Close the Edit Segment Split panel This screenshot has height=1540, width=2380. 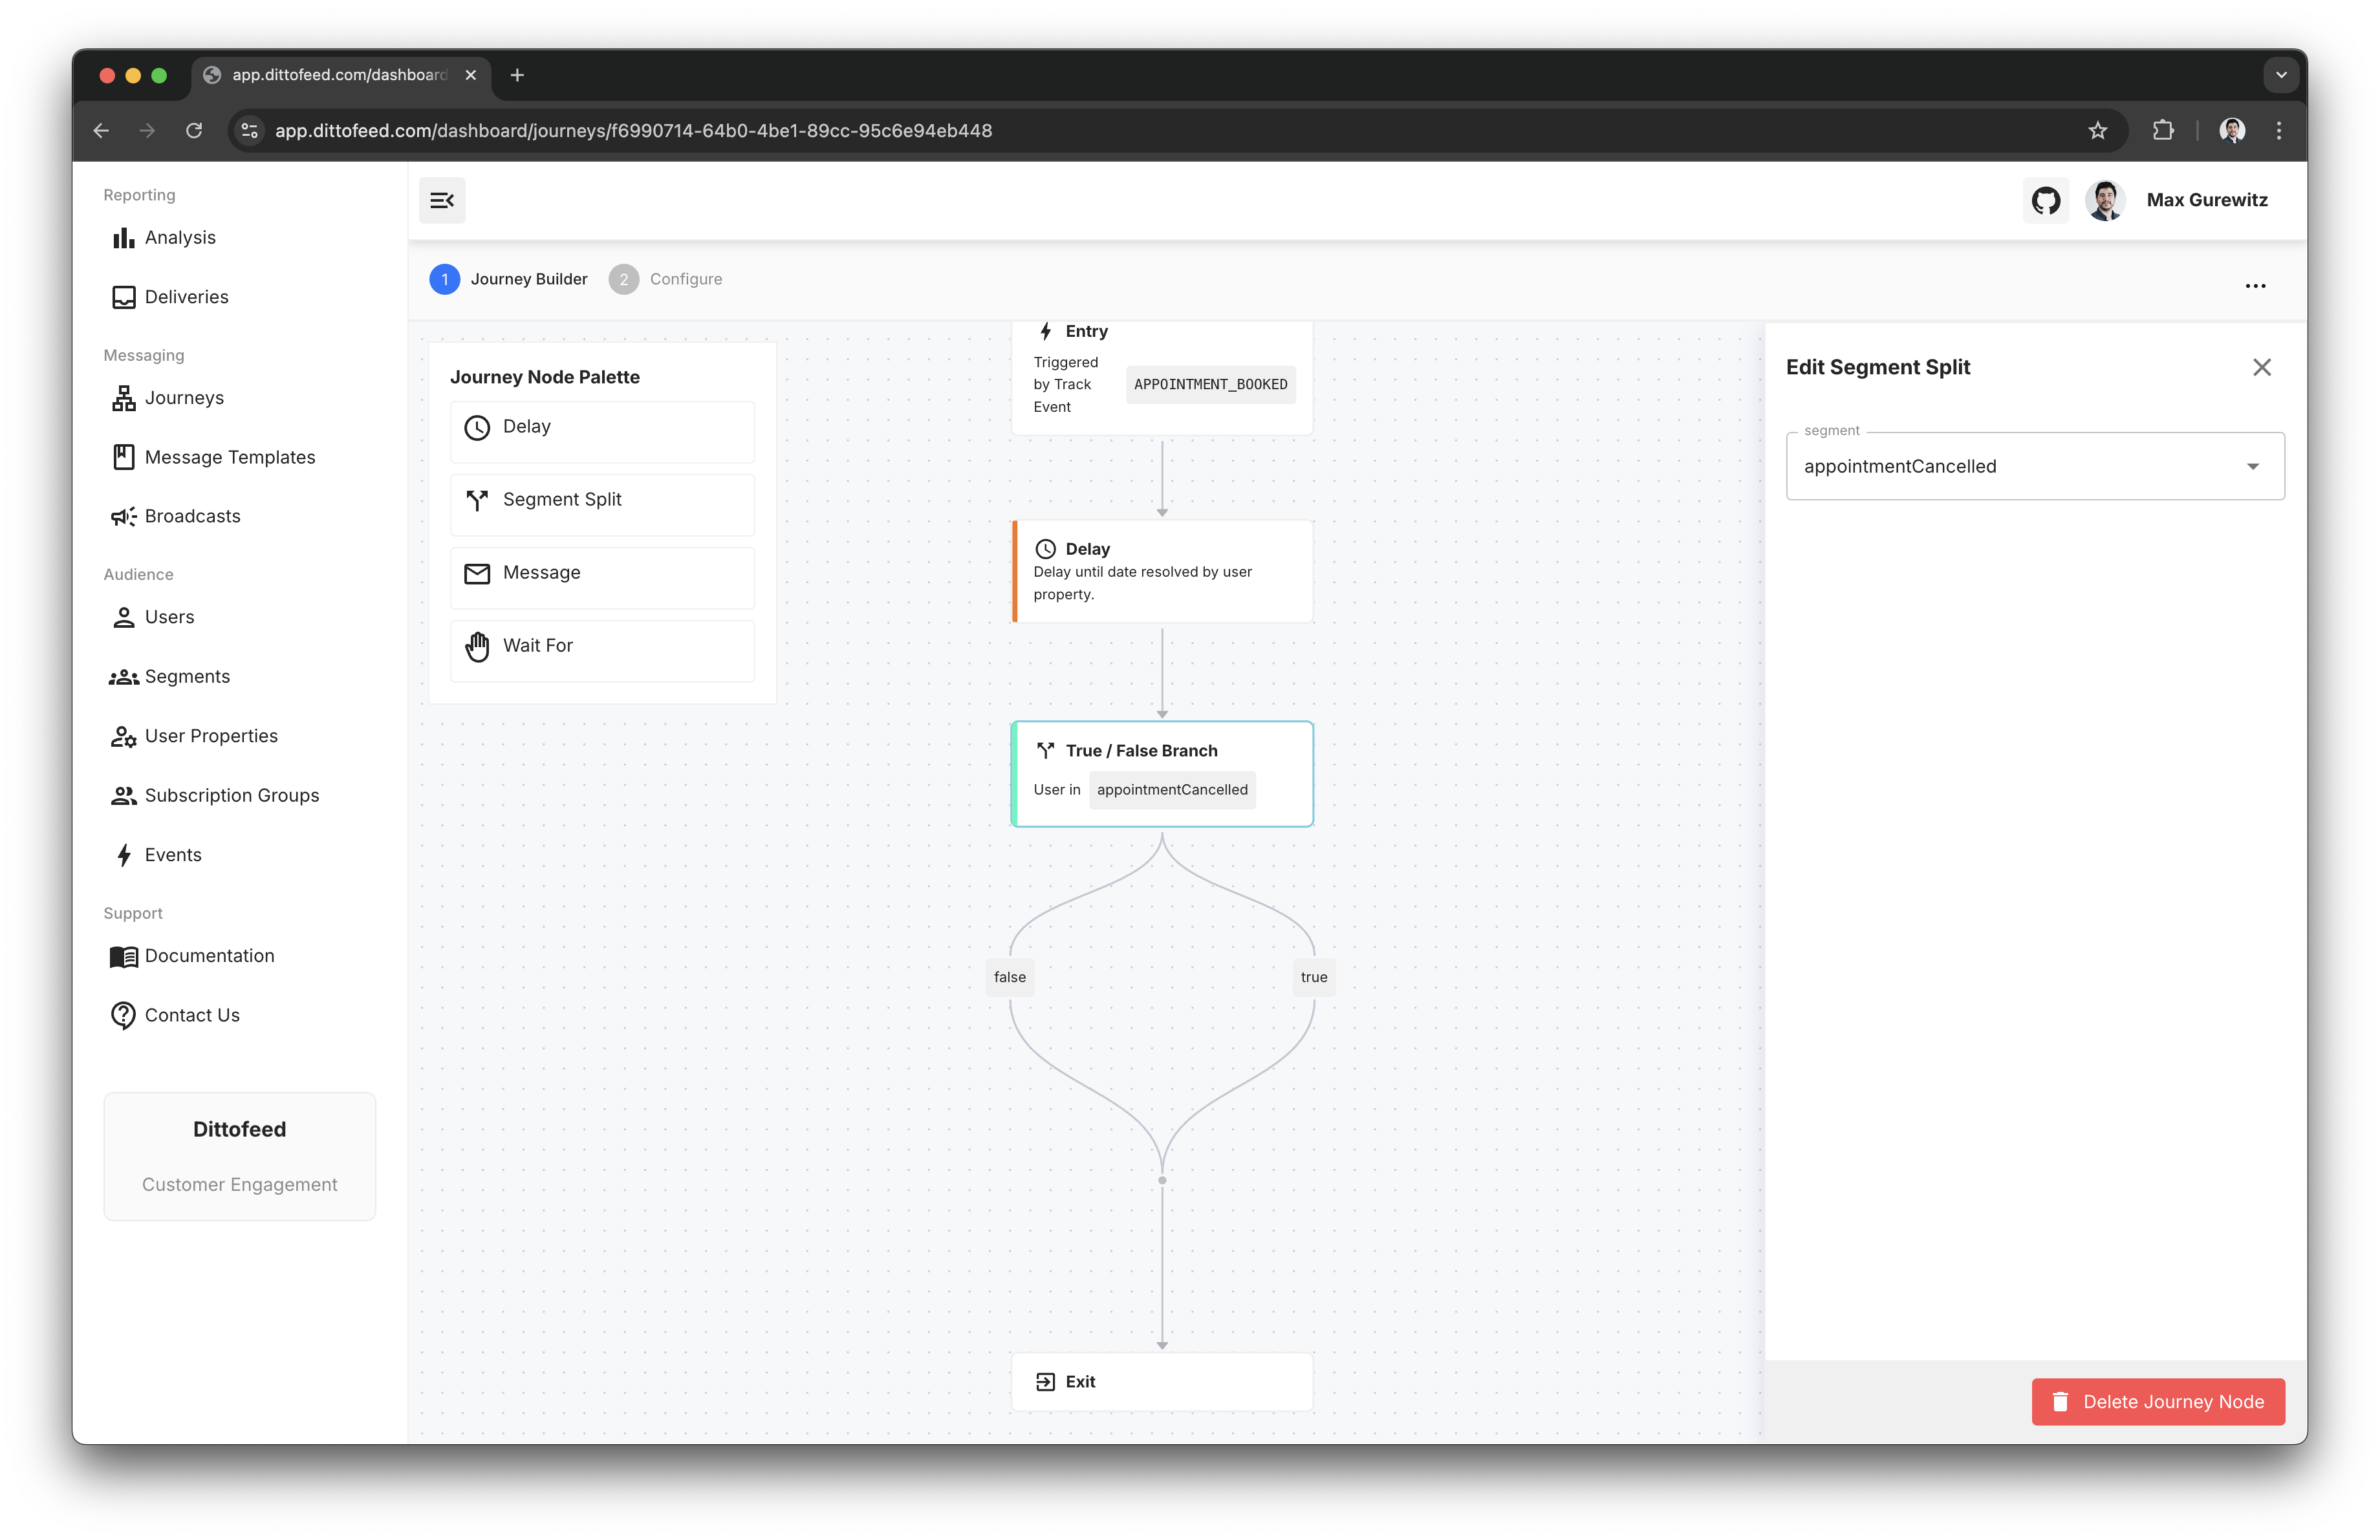pyautogui.click(x=2261, y=368)
